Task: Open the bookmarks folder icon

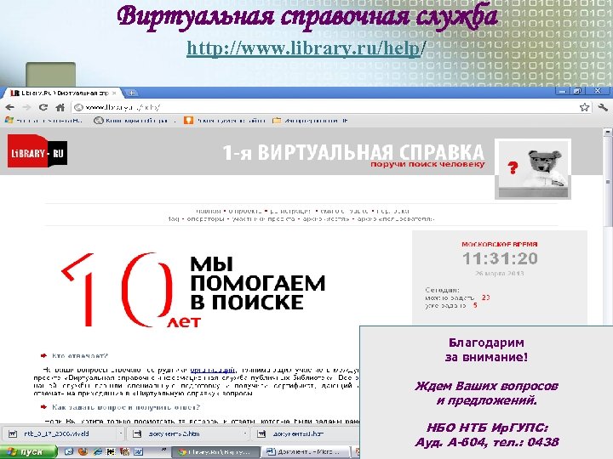Action: [310, 121]
